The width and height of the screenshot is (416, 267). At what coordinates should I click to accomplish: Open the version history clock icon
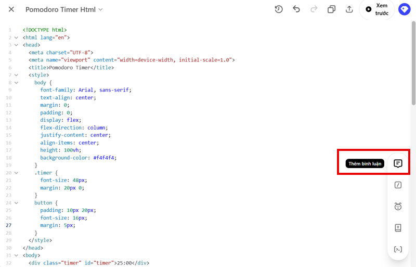click(x=279, y=9)
